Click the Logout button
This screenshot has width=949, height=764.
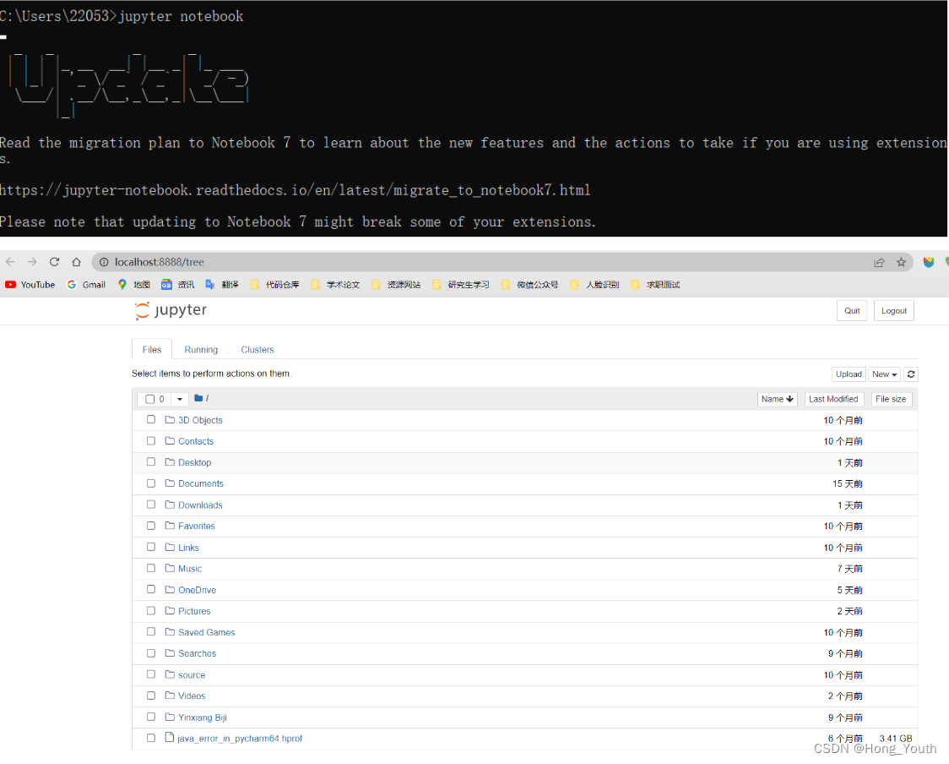click(x=894, y=311)
